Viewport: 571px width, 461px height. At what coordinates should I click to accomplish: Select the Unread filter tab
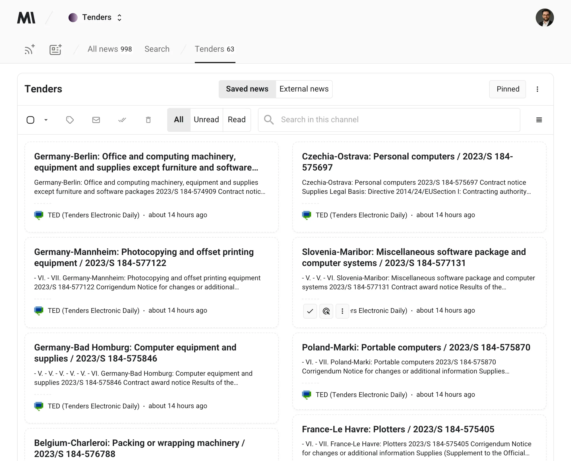tap(206, 119)
